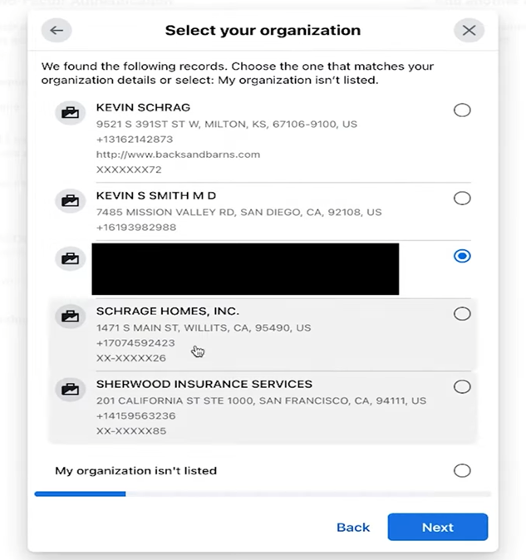The width and height of the screenshot is (526, 560).
Task: Click the blue Next button
Action: [x=438, y=527]
